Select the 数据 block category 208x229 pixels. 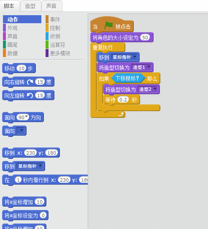pos(12,53)
